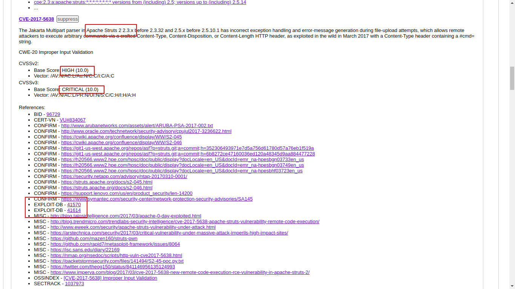Open the CVE-2017-5638 heading link
Image resolution: width=515 pixels, height=289 pixels.
[36, 19]
